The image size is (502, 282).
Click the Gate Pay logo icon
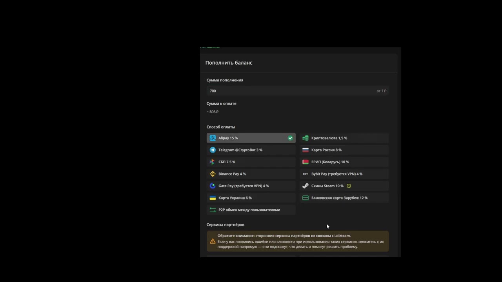(x=213, y=186)
